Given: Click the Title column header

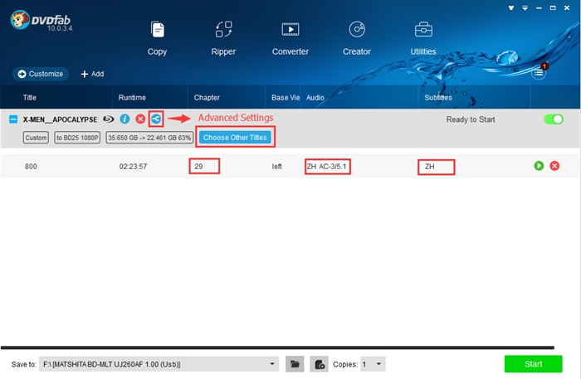Looking at the screenshot, I should point(30,98).
